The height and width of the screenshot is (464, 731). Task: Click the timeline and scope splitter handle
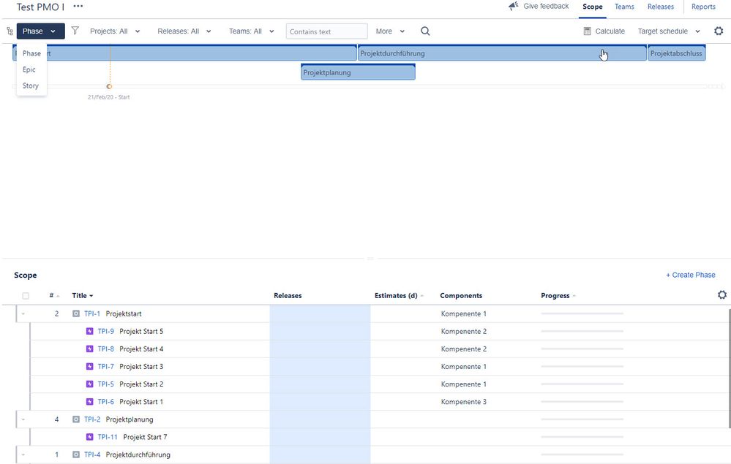click(371, 258)
